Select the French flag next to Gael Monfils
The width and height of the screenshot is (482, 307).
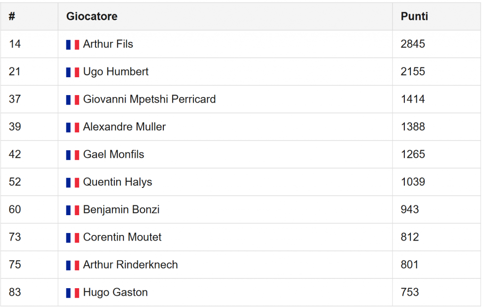tap(72, 155)
